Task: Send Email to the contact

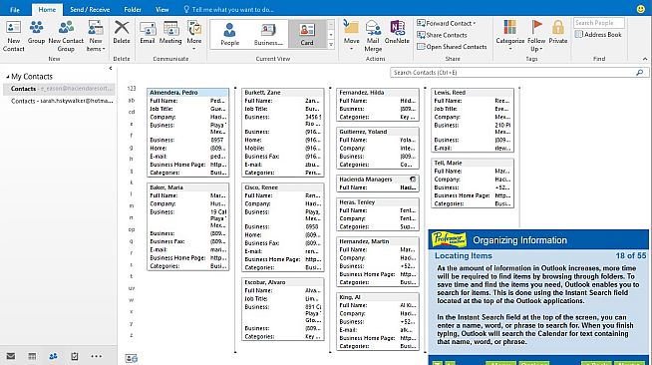Action: tap(148, 33)
